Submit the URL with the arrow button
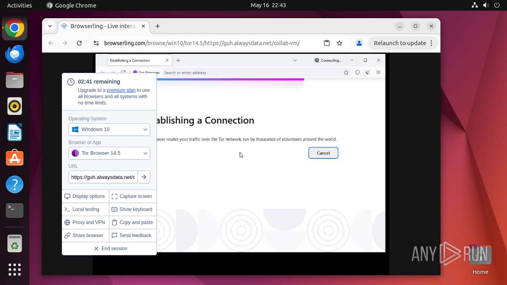Viewport: 507px width, 285px height. coord(144,177)
